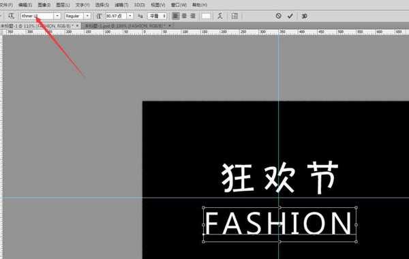The height and width of the screenshot is (259, 409).
Task: Open the 帮助(H) menu
Action: point(200,5)
